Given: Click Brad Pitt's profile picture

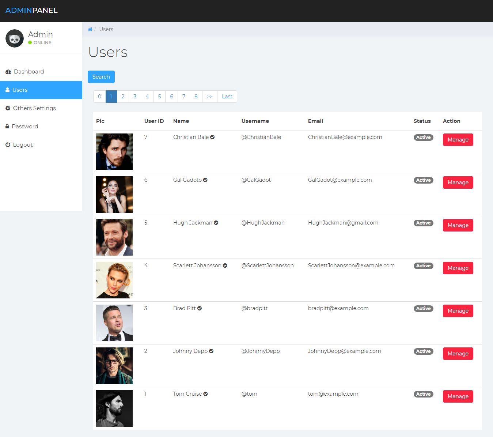Looking at the screenshot, I should (x=114, y=323).
